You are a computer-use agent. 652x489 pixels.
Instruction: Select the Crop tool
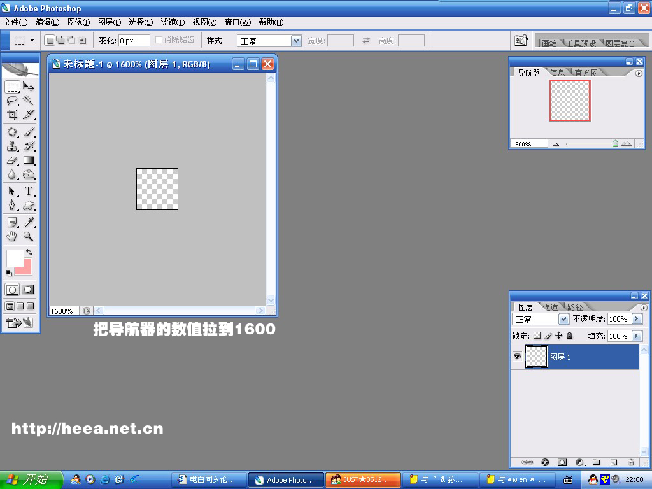pyautogui.click(x=12, y=115)
